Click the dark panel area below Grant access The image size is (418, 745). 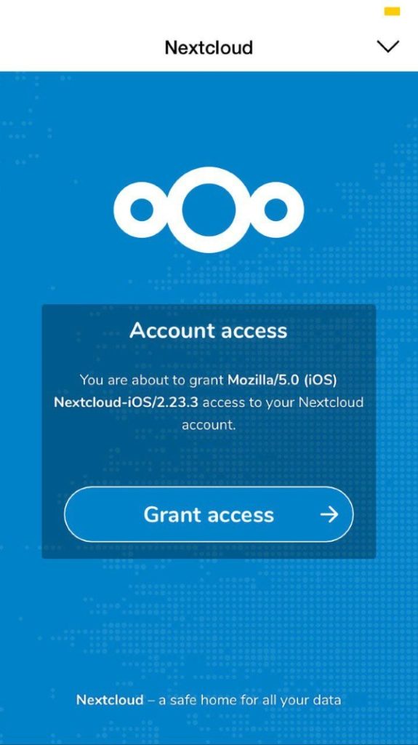click(x=209, y=550)
